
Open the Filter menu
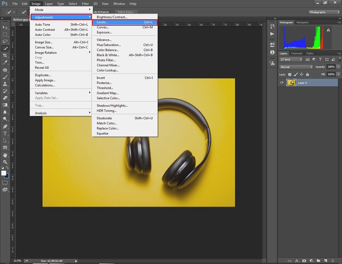pyautogui.click(x=85, y=4)
